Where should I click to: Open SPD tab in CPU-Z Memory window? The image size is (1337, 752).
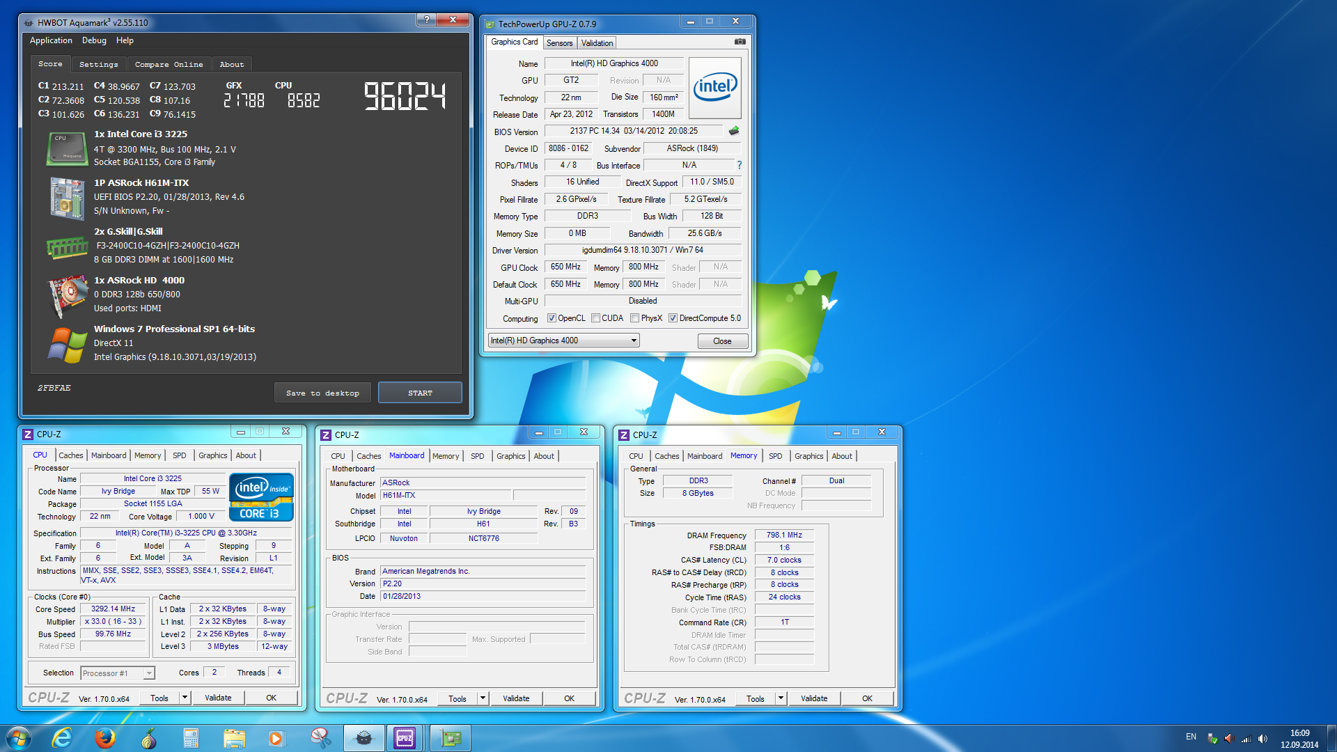coord(775,456)
